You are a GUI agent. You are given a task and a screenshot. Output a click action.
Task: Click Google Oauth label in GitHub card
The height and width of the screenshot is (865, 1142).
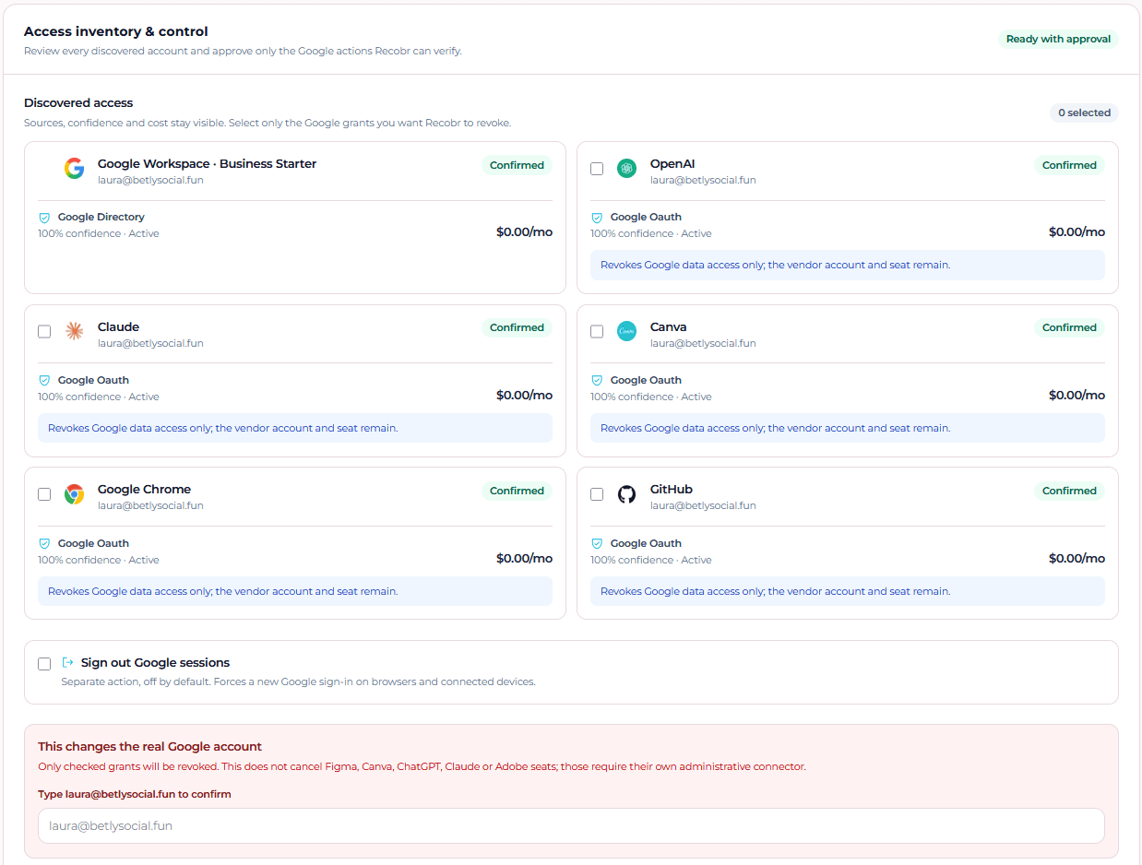(646, 543)
